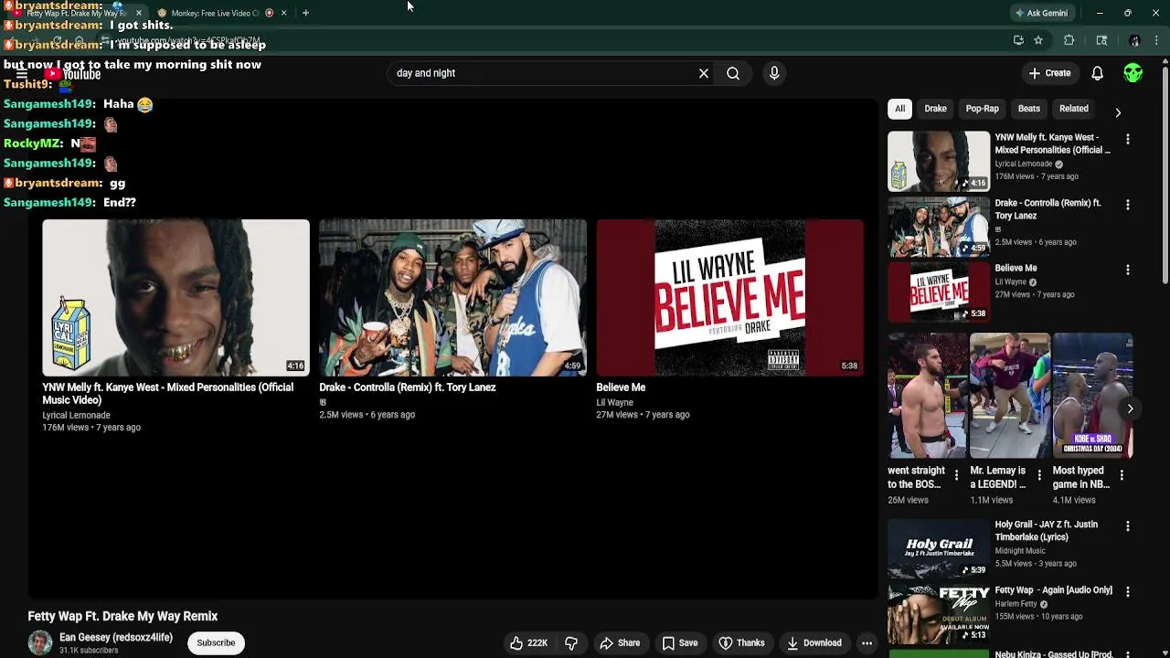Play the large Lil Wayne Believe Me thumbnail
Viewport: 1170px width, 658px height.
click(729, 298)
